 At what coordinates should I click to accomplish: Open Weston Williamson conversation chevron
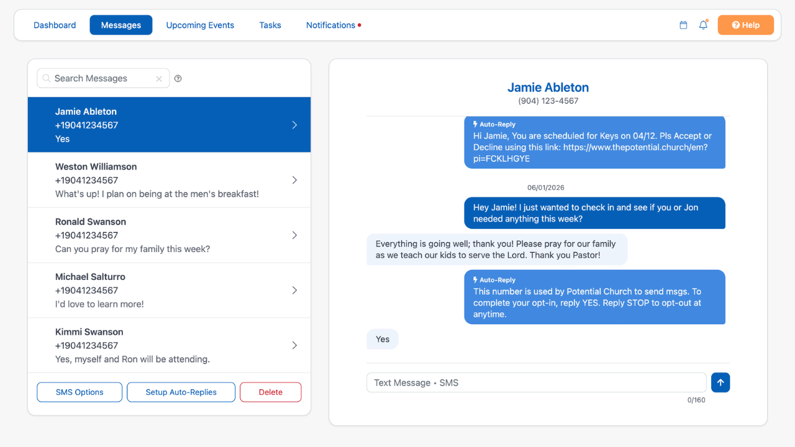294,180
